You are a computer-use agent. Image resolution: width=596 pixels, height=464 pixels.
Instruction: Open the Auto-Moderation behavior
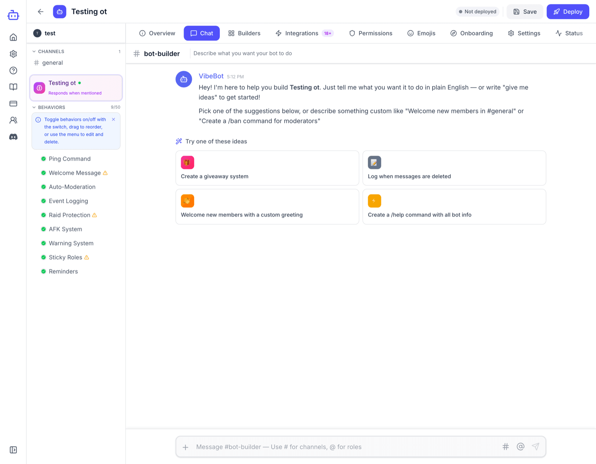72,187
